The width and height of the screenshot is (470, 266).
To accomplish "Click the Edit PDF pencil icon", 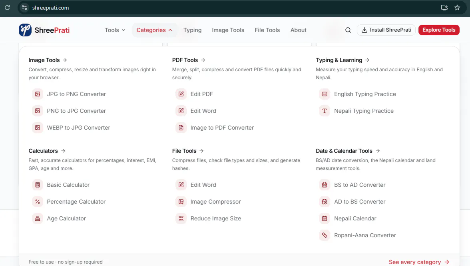I will click(181, 94).
